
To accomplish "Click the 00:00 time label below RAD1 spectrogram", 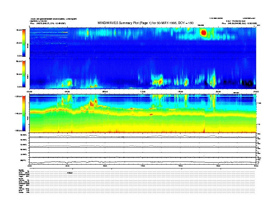I will (29, 92).
